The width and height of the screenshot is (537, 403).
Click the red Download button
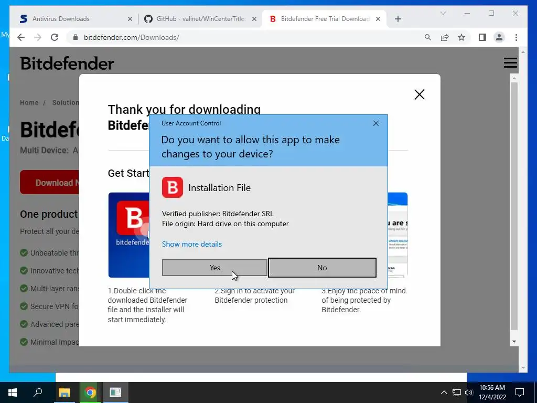50,182
